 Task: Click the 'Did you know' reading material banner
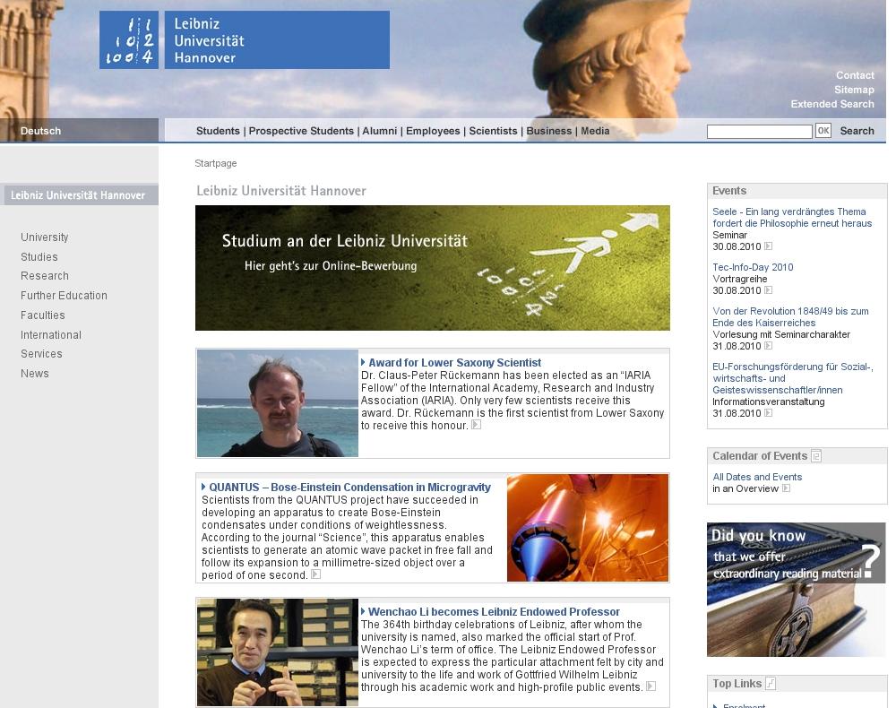[x=796, y=589]
